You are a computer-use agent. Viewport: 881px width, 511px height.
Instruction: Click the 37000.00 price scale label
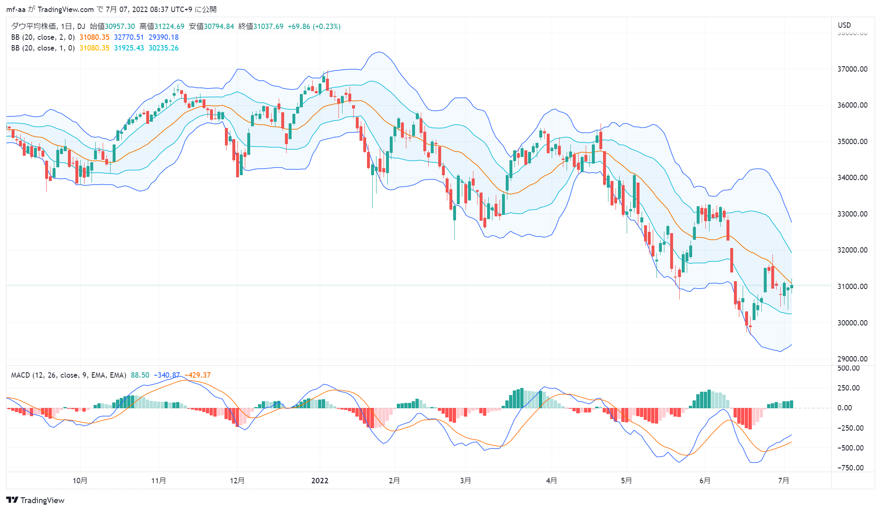852,69
